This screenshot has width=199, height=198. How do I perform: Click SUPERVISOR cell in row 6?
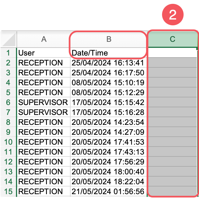tap(43, 102)
